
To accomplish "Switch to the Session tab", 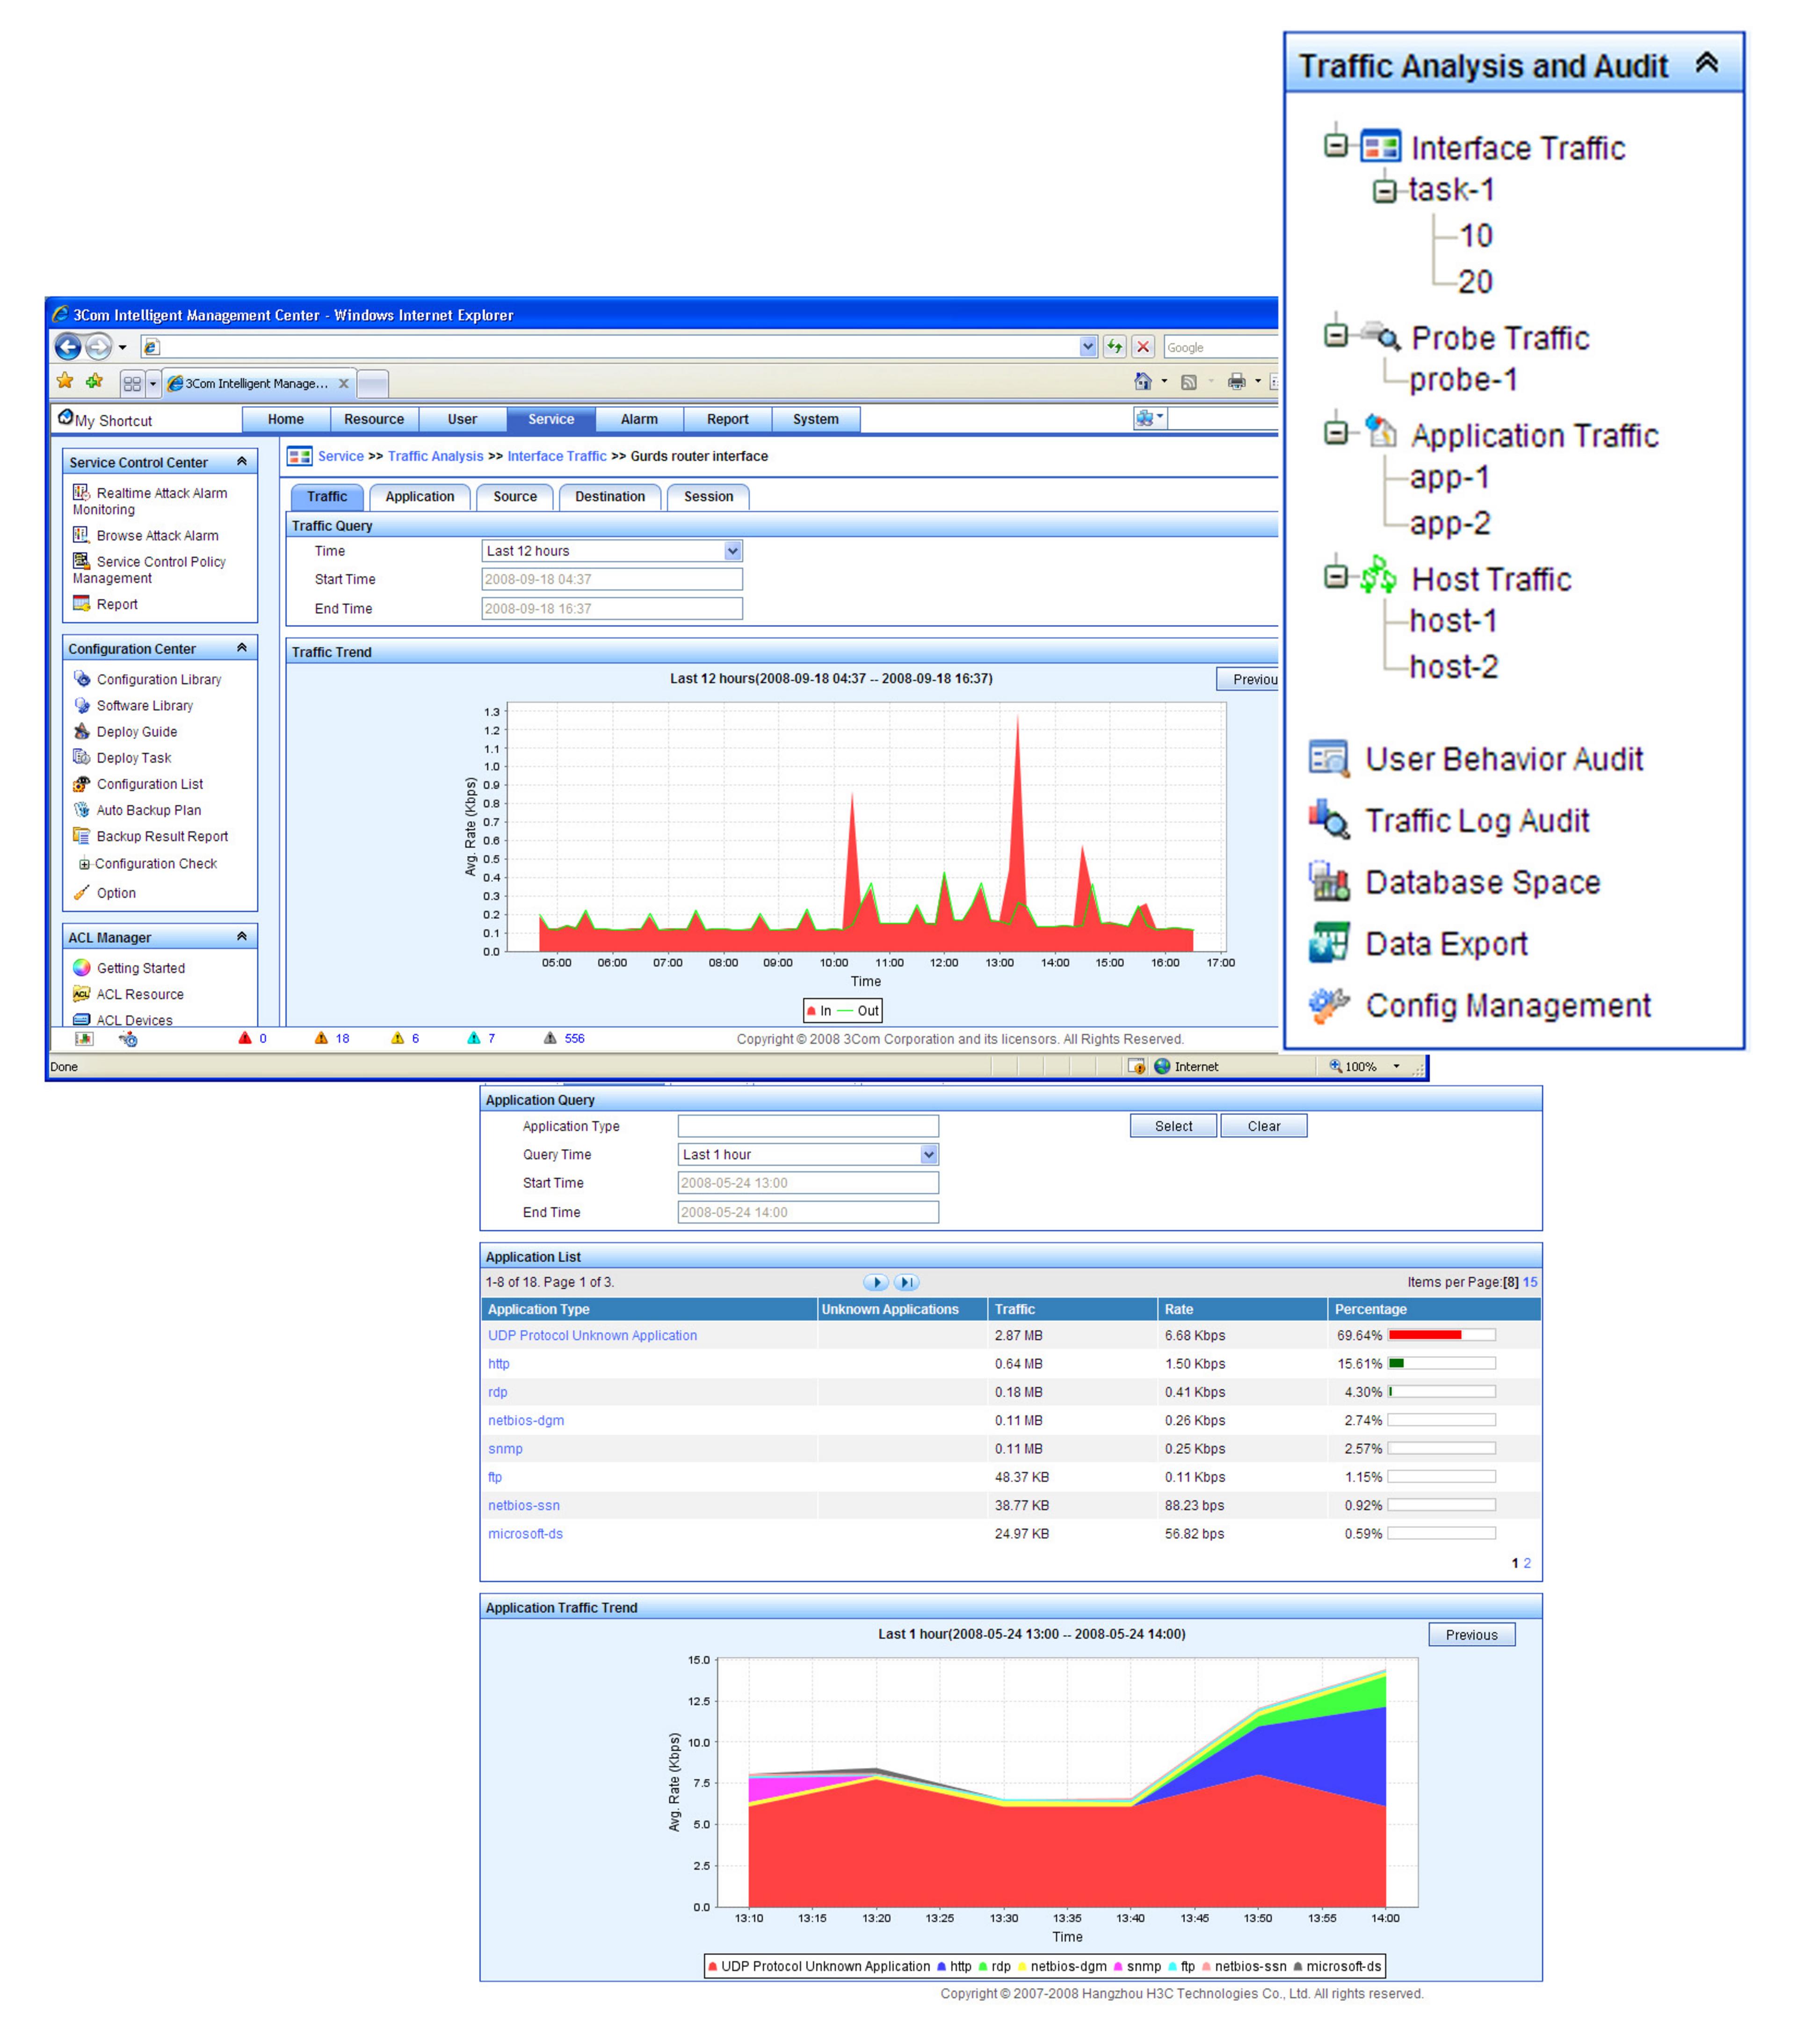I will click(x=708, y=496).
